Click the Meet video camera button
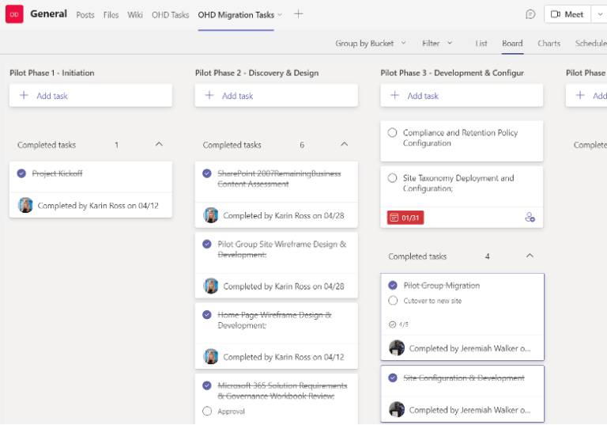The image size is (607, 425). point(567,14)
